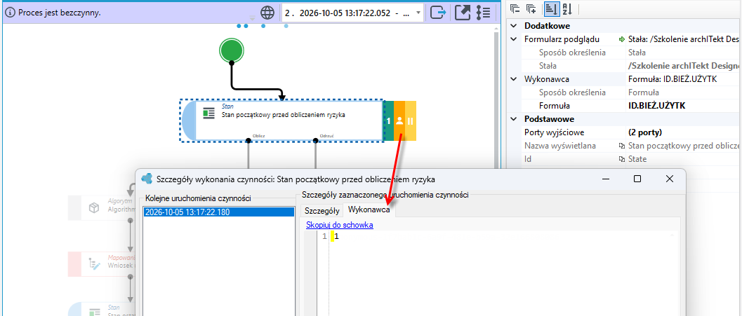Click the open-in-external-window icon

(x=463, y=13)
